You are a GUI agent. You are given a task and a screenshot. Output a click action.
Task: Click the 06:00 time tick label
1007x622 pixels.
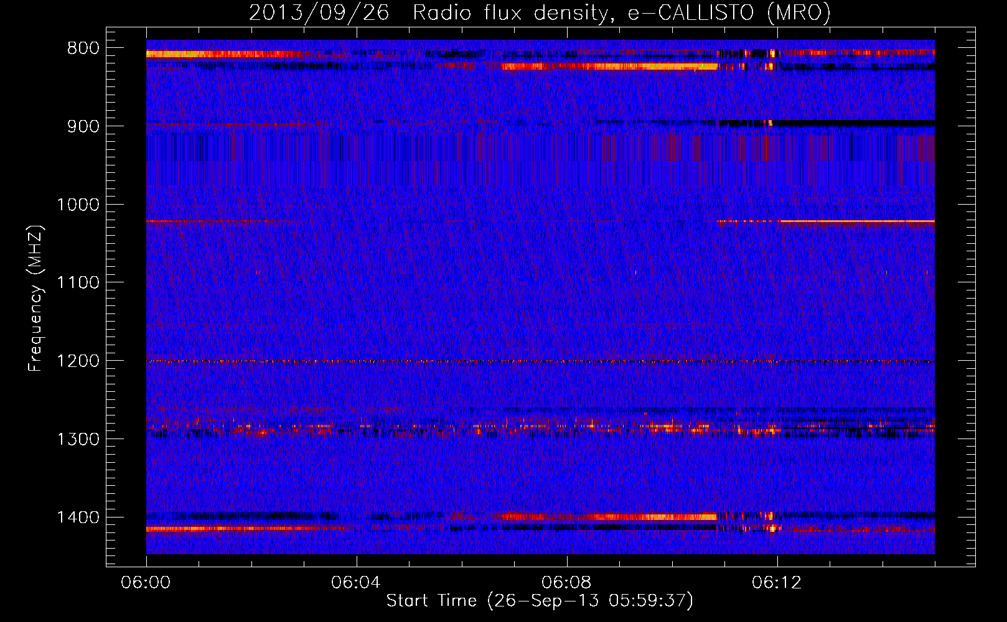146,583
